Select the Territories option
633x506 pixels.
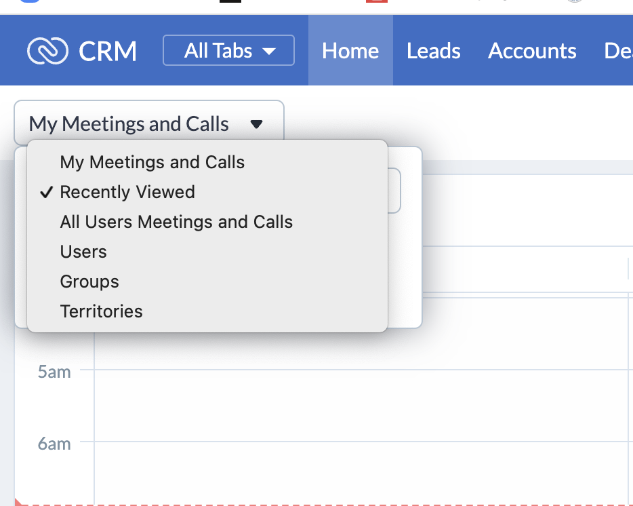point(207,311)
